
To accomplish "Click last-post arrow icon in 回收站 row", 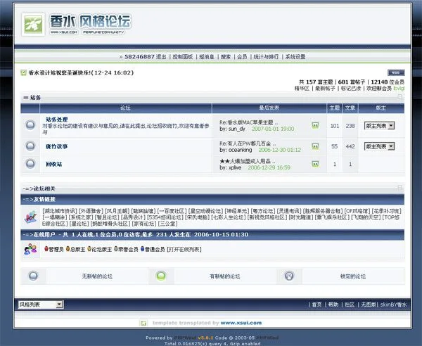I will 316,165.
